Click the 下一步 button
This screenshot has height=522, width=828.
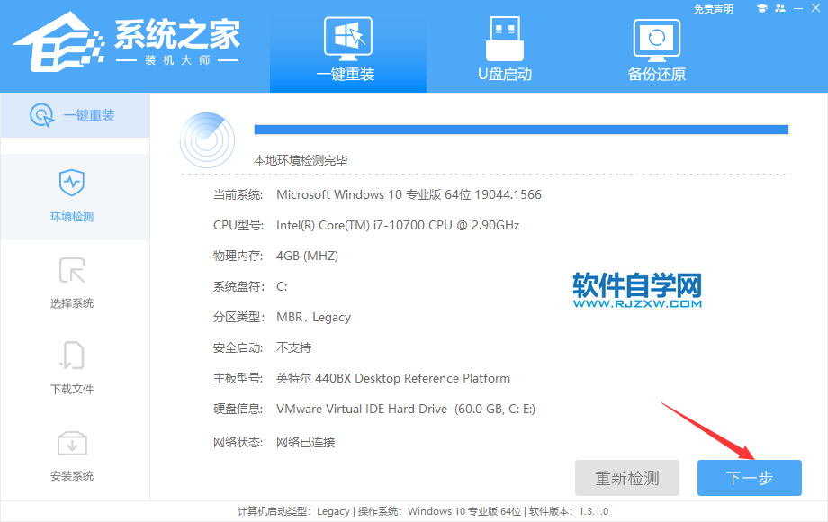[750, 478]
